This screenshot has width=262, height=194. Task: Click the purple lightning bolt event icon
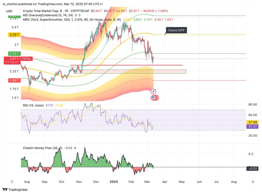pyautogui.click(x=154, y=91)
